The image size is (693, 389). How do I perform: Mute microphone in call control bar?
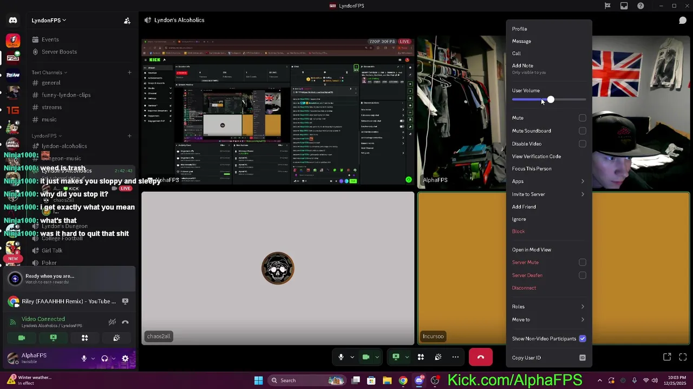coord(341,357)
